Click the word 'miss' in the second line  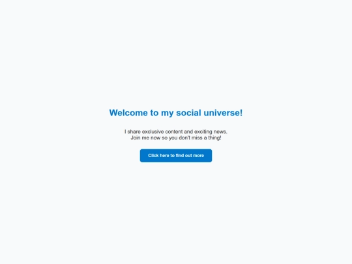197,138
